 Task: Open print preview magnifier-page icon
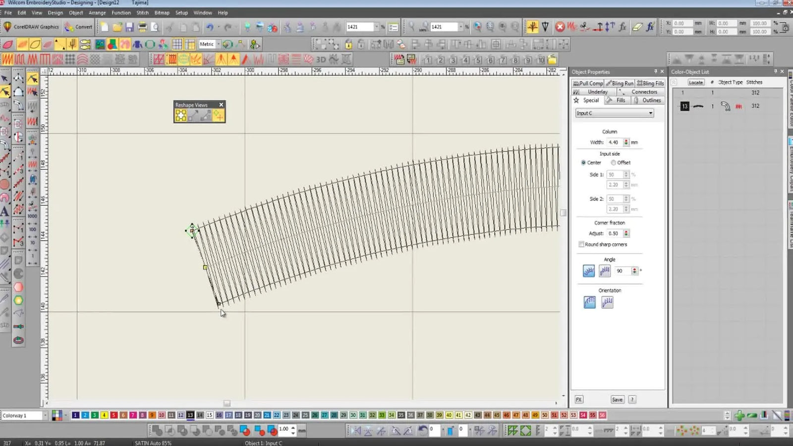155,27
